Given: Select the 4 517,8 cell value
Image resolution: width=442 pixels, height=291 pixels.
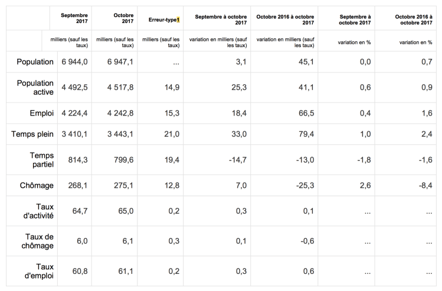Looking at the screenshot, I should pos(121,88).
